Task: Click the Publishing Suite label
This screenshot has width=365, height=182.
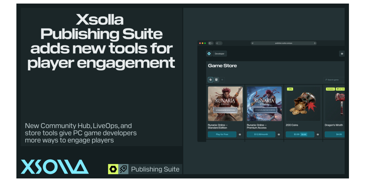Action: [x=155, y=169]
